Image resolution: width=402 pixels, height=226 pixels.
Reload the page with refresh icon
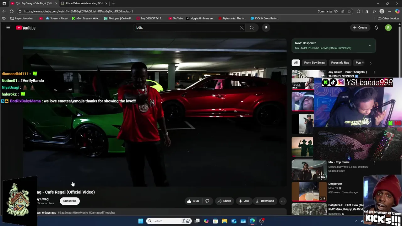(x=12, y=11)
